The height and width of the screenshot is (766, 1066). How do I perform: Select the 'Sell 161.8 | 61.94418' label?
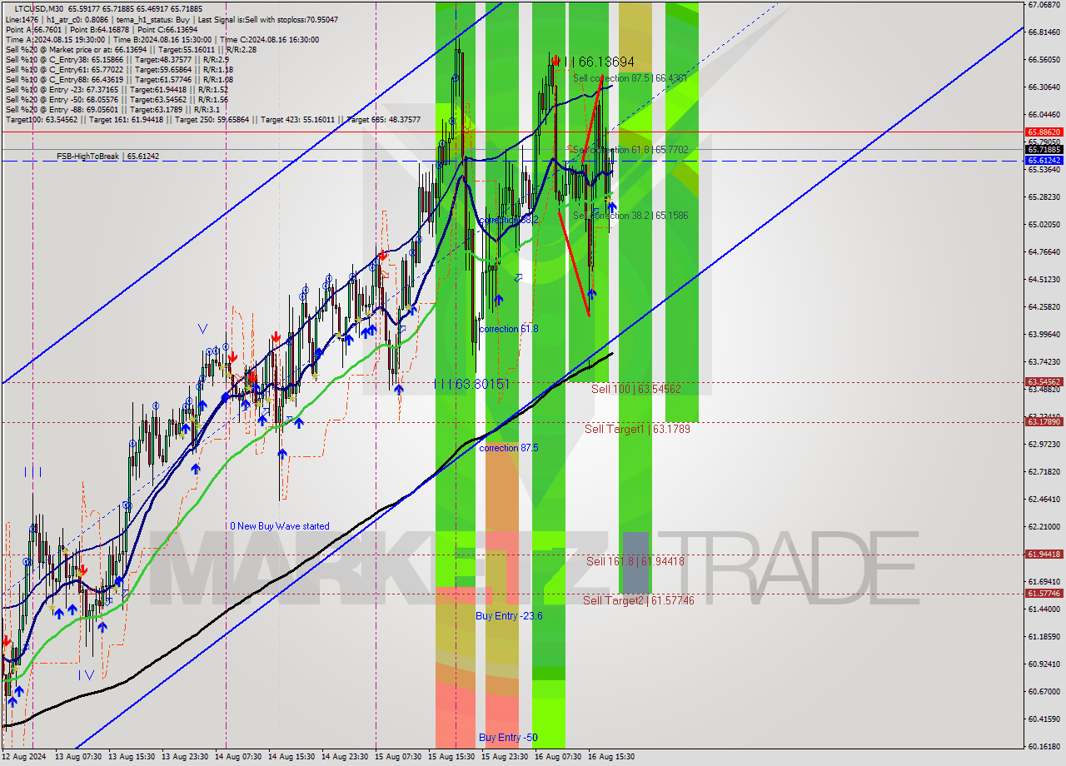point(635,561)
